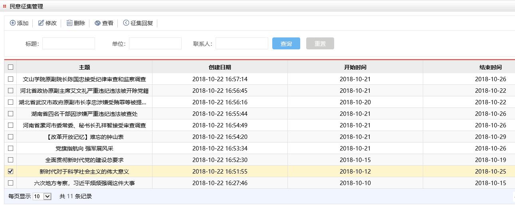Open the 征集回复 toolbar label
The image size is (515, 205).
(x=142, y=23)
